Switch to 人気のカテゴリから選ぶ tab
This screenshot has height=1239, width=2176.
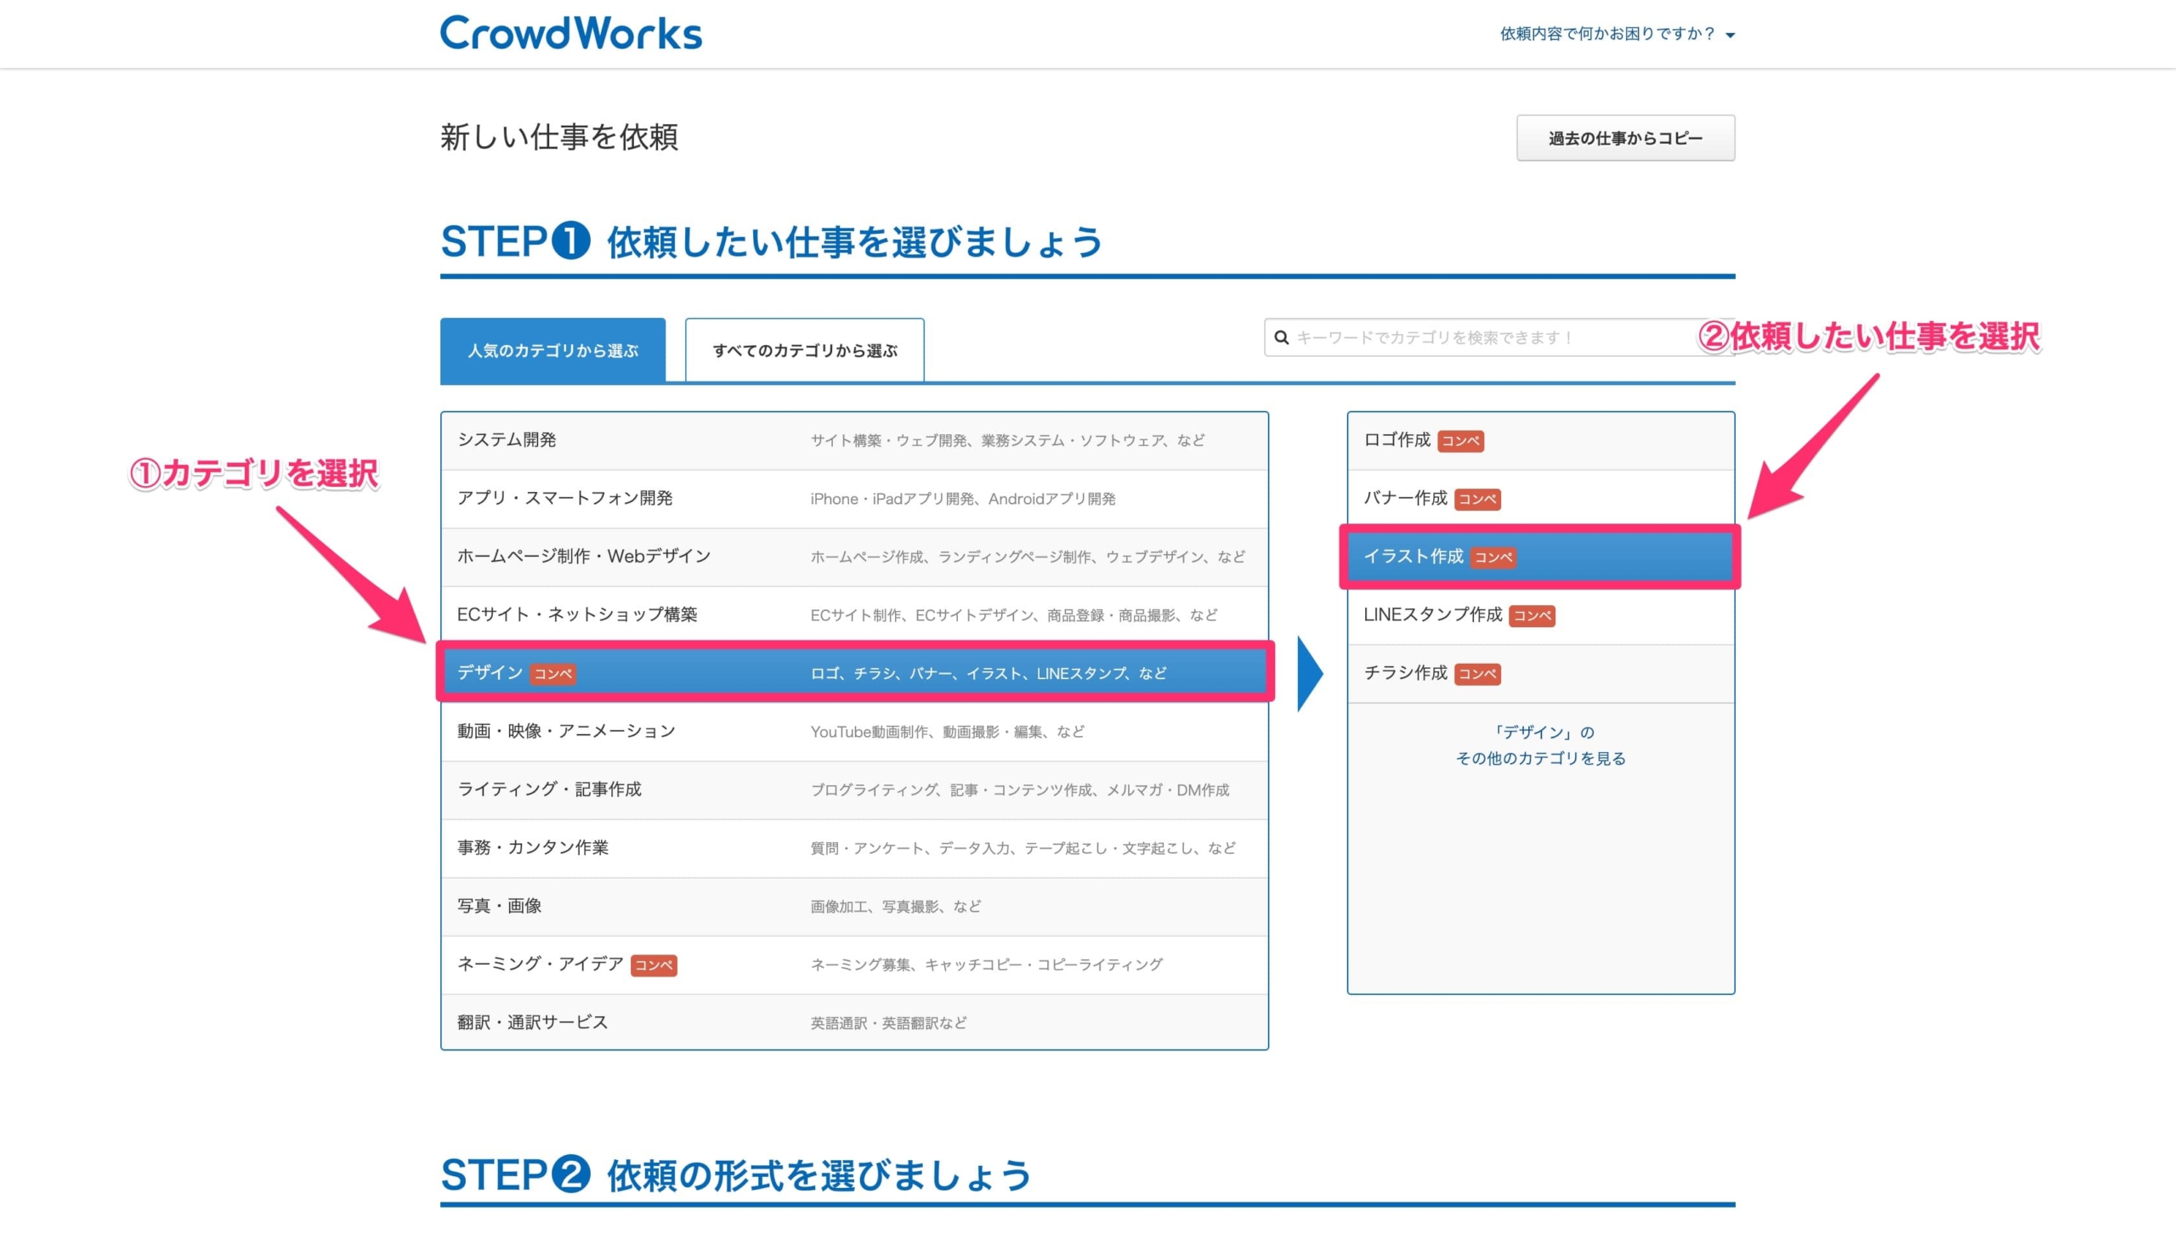552,351
